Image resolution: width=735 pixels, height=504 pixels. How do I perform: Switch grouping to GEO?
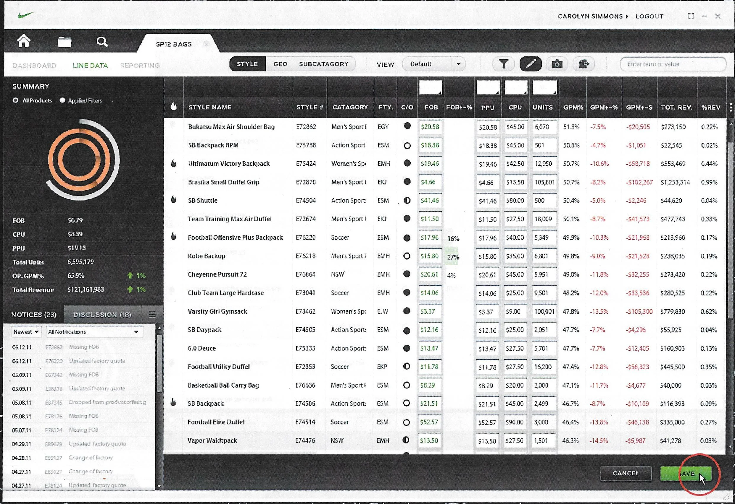pos(280,64)
